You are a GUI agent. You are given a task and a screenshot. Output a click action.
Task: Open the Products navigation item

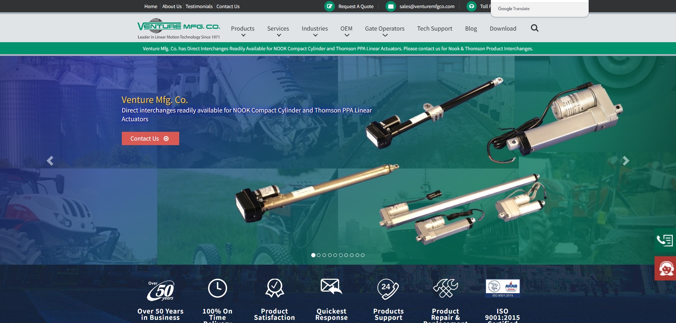[x=243, y=28]
